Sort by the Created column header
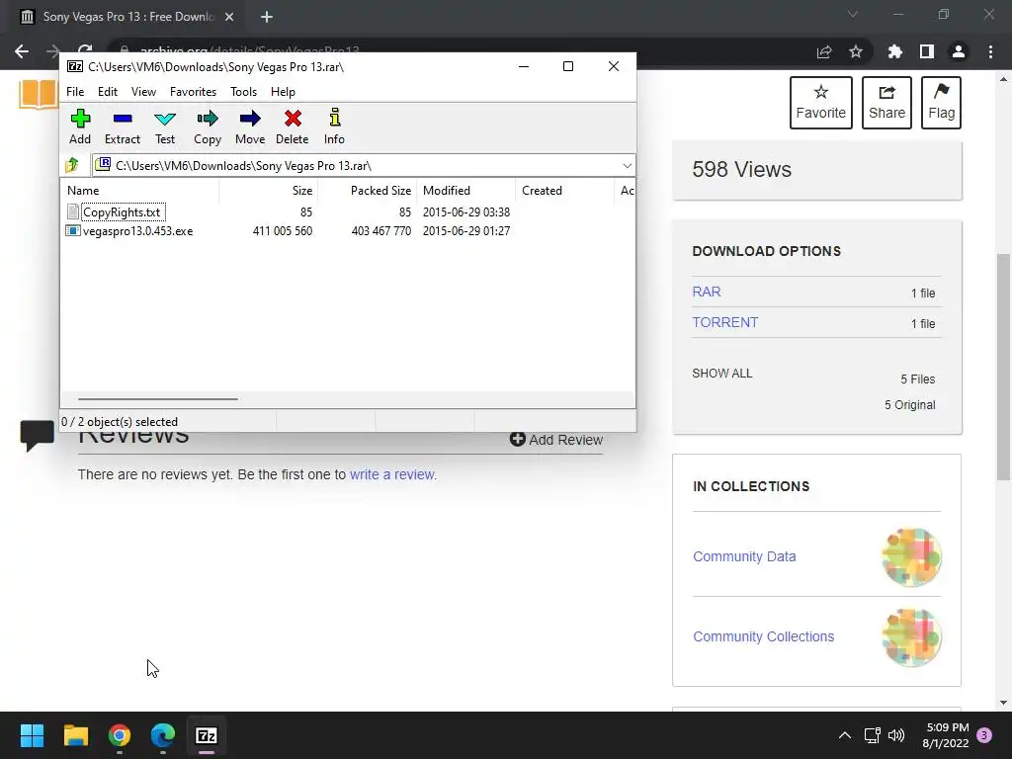Viewport: 1012px width, 759px height. pyautogui.click(x=564, y=191)
